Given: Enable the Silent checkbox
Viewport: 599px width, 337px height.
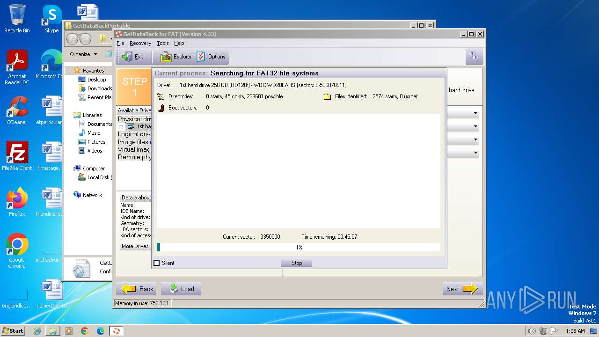Looking at the screenshot, I should tap(157, 263).
